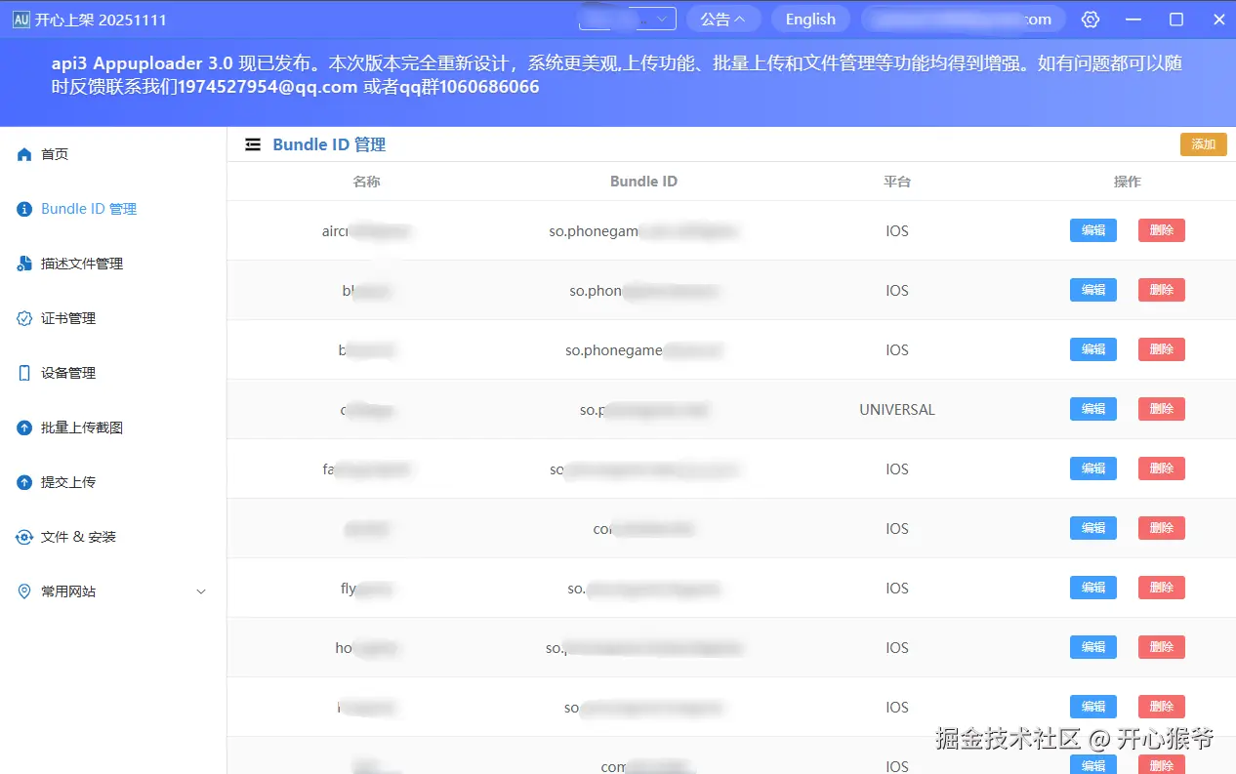Screen dimensions: 1236x774
Task: Go to 批量上传截图 page
Action: (113, 428)
